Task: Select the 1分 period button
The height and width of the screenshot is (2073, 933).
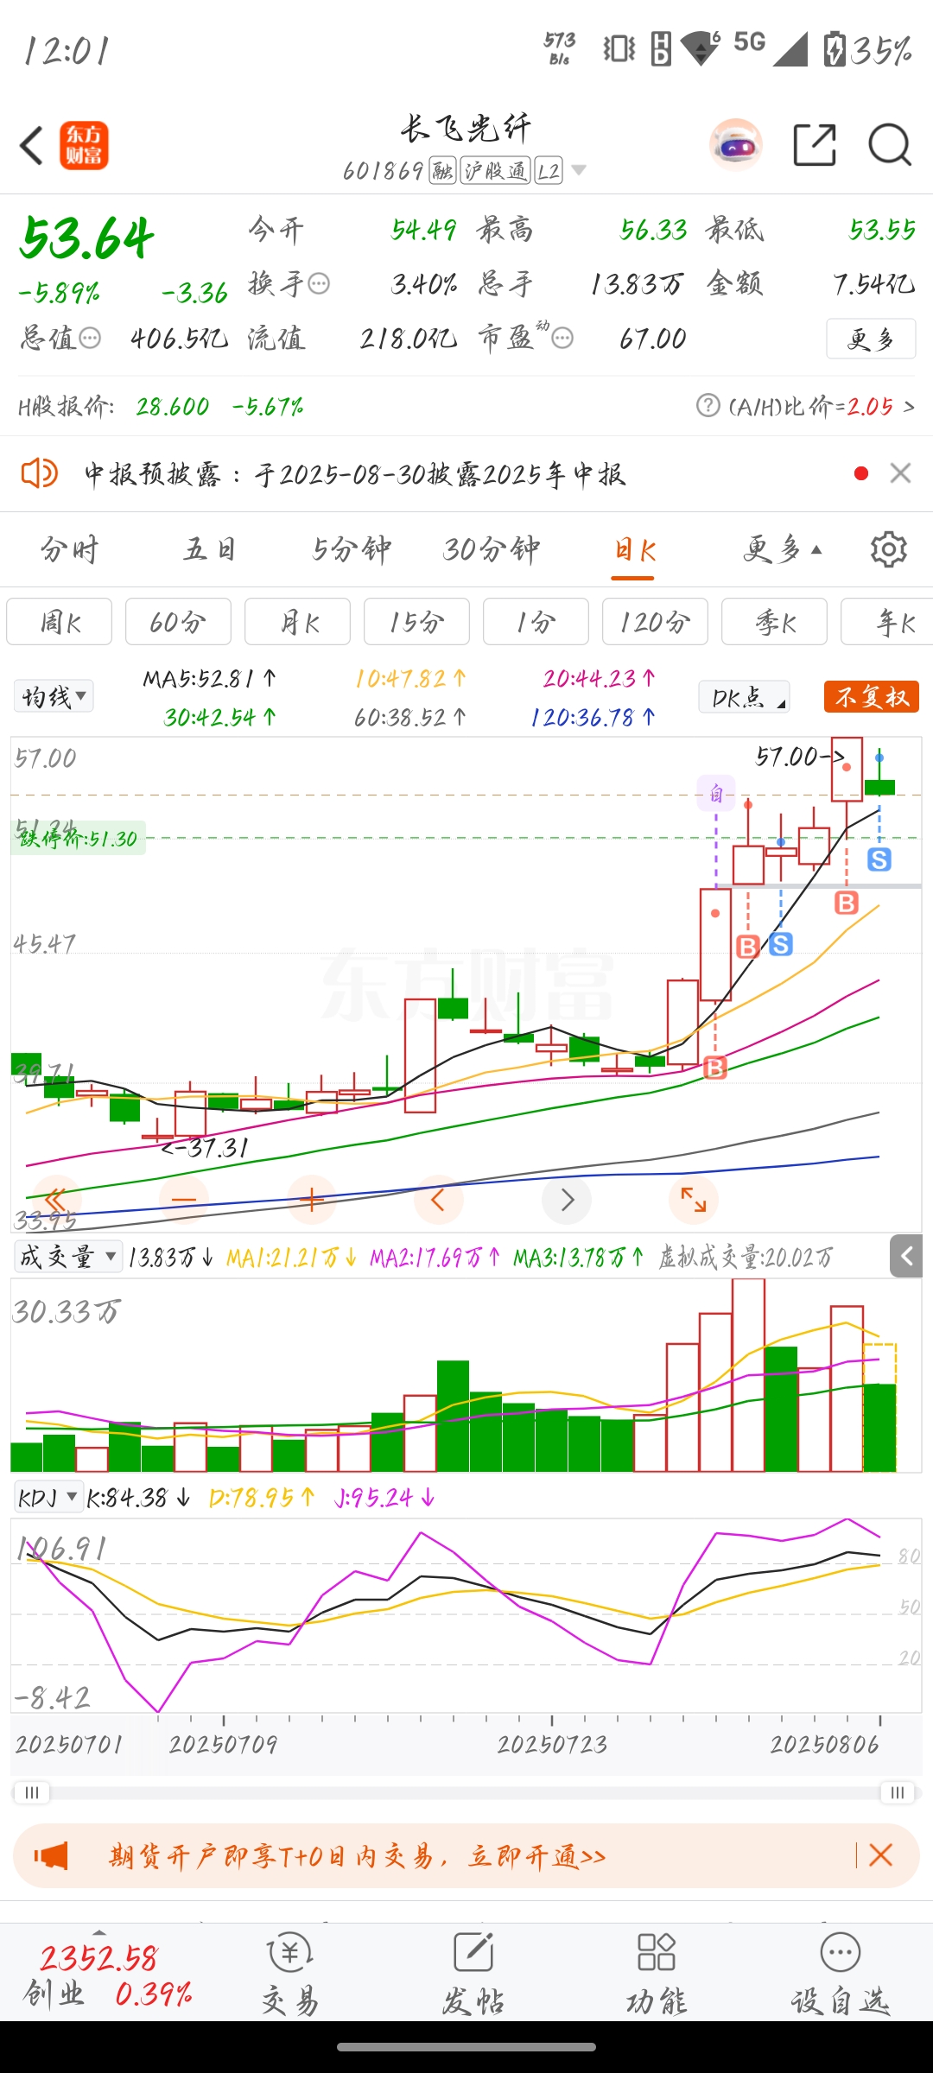Action: coord(536,621)
